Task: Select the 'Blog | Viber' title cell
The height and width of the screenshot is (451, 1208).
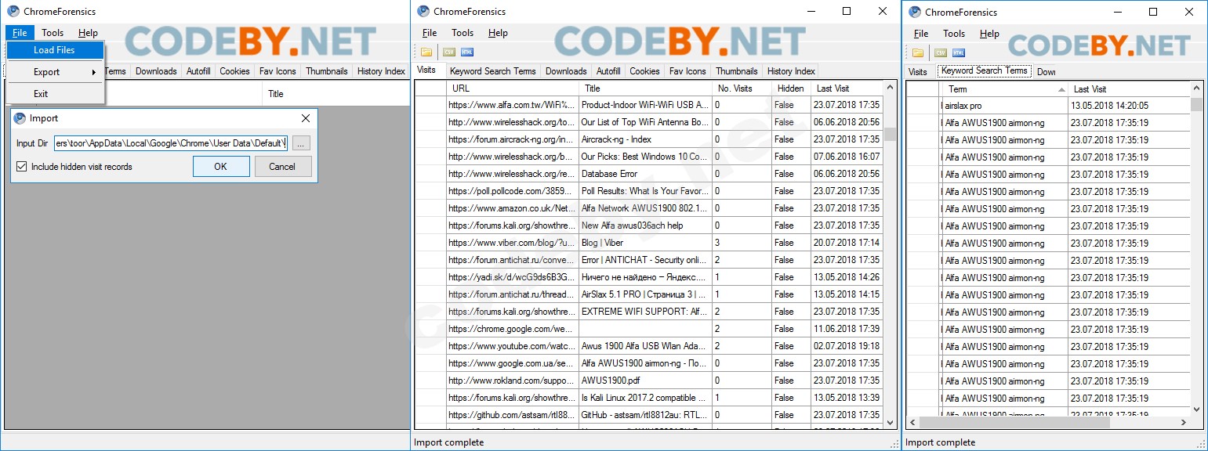Action: (646, 243)
